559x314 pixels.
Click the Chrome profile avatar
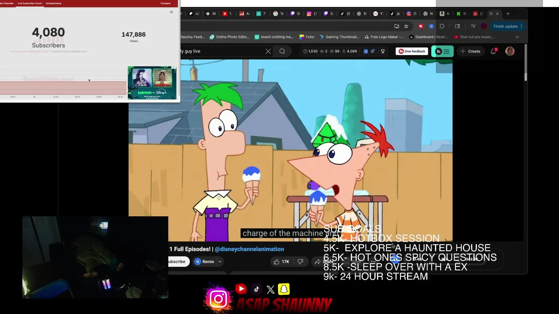click(x=484, y=26)
